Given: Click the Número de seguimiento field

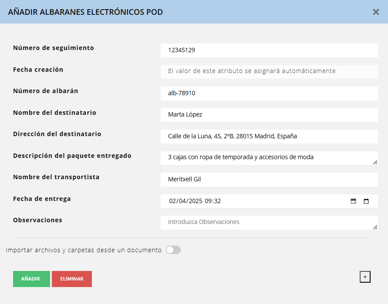Looking at the screenshot, I should (269, 50).
